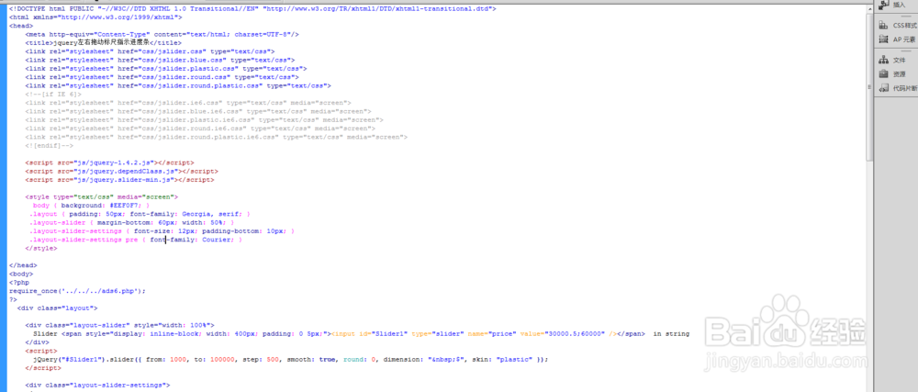Click the .layout-slider-settings pre Courier rule
Screen dimensions: 918x392
tap(136, 240)
